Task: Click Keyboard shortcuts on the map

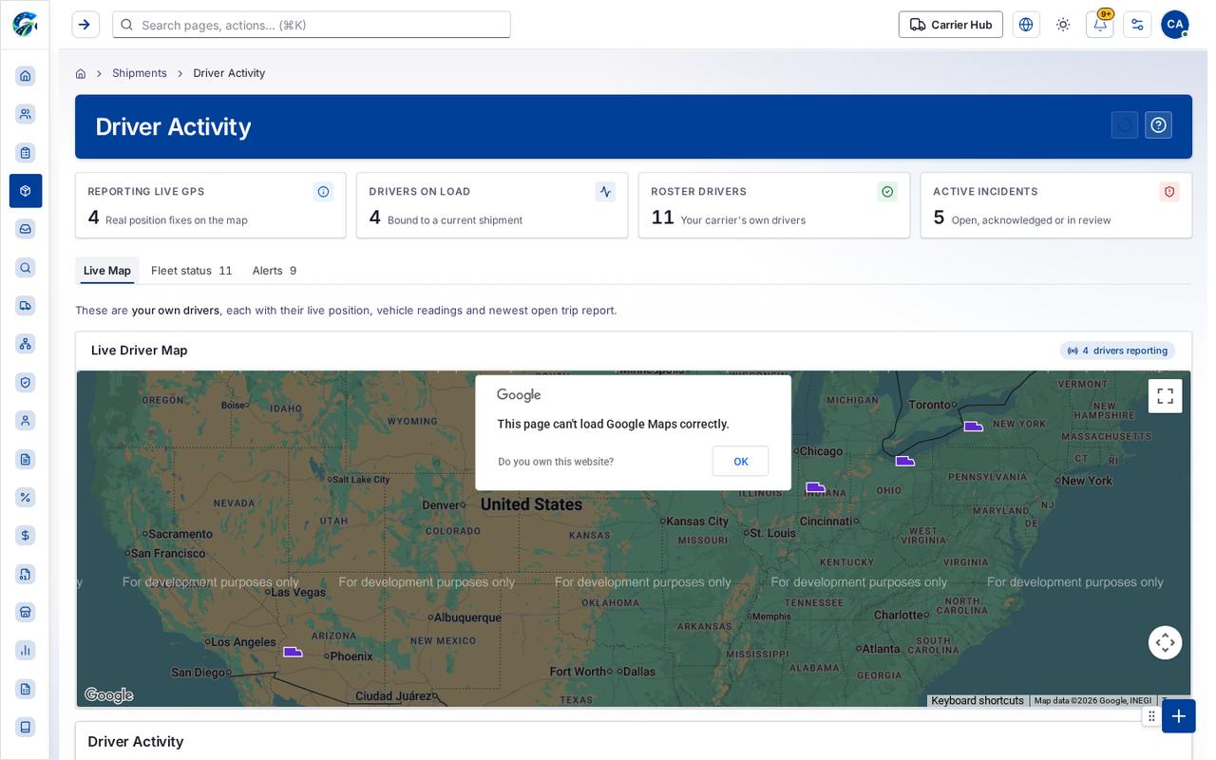Action: (978, 701)
